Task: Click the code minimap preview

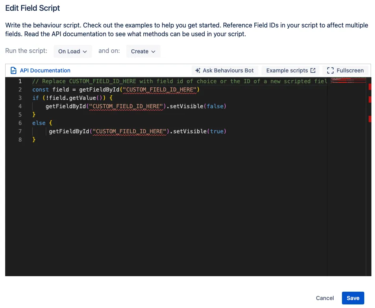Action: tap(348, 80)
